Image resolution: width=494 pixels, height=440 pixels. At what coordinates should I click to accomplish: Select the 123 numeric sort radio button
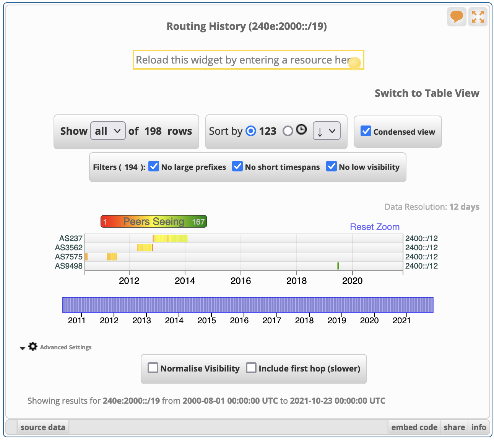pyautogui.click(x=251, y=131)
